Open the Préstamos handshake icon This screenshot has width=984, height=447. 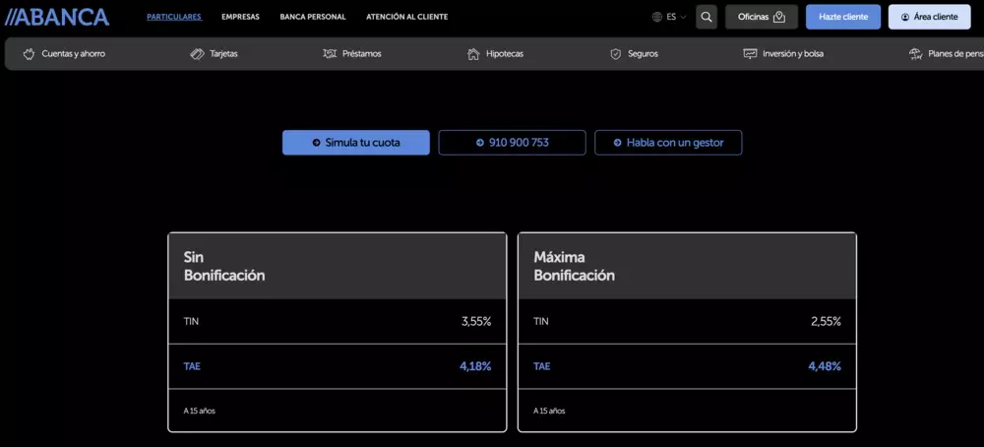pyautogui.click(x=330, y=54)
